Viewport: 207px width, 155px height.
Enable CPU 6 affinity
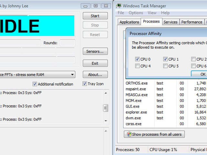tap(193, 66)
